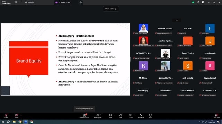Select siti ma'ayisy participant tile

coord(143,90)
